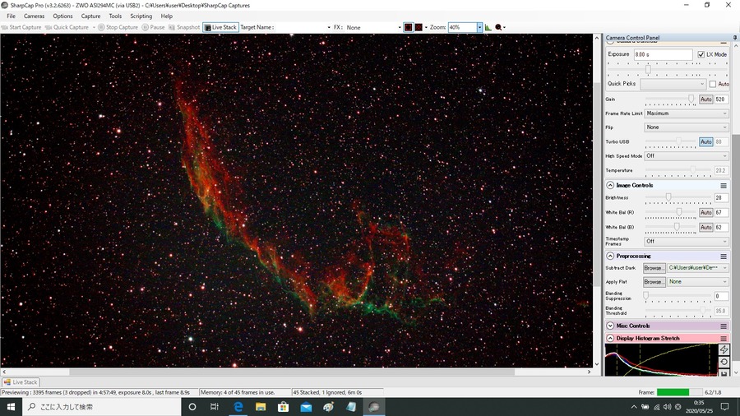Open the Zoom percentage dropdown
This screenshot has height=416, width=740.
pos(479,27)
